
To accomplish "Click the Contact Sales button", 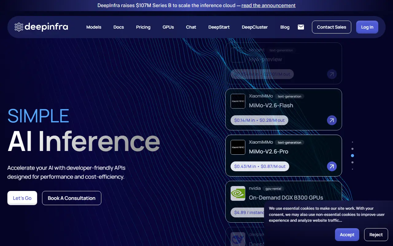I will [x=332, y=27].
